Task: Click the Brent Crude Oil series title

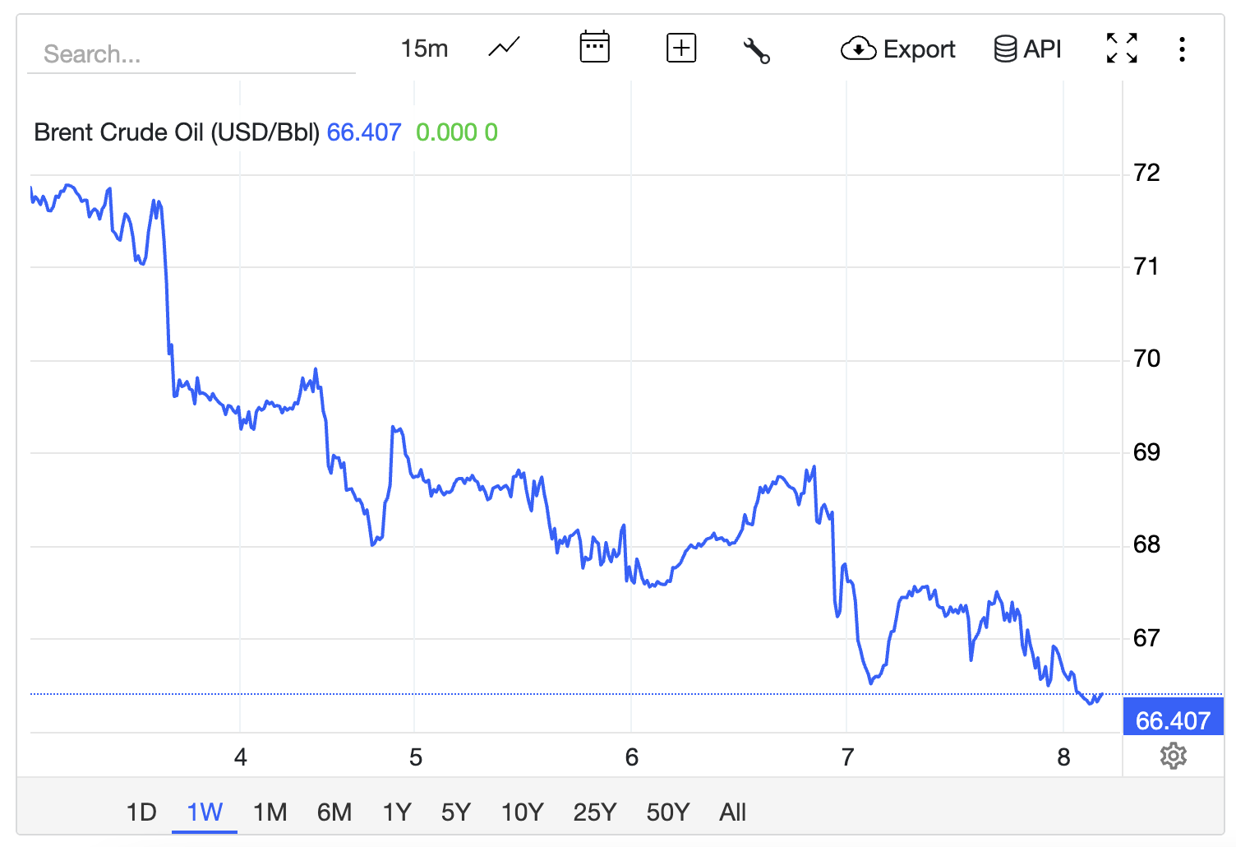Action: point(177,132)
